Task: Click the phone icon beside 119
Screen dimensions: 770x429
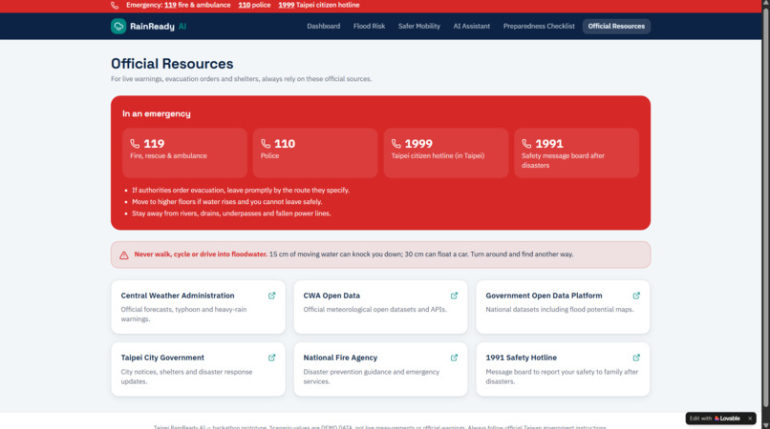Action: (x=135, y=143)
